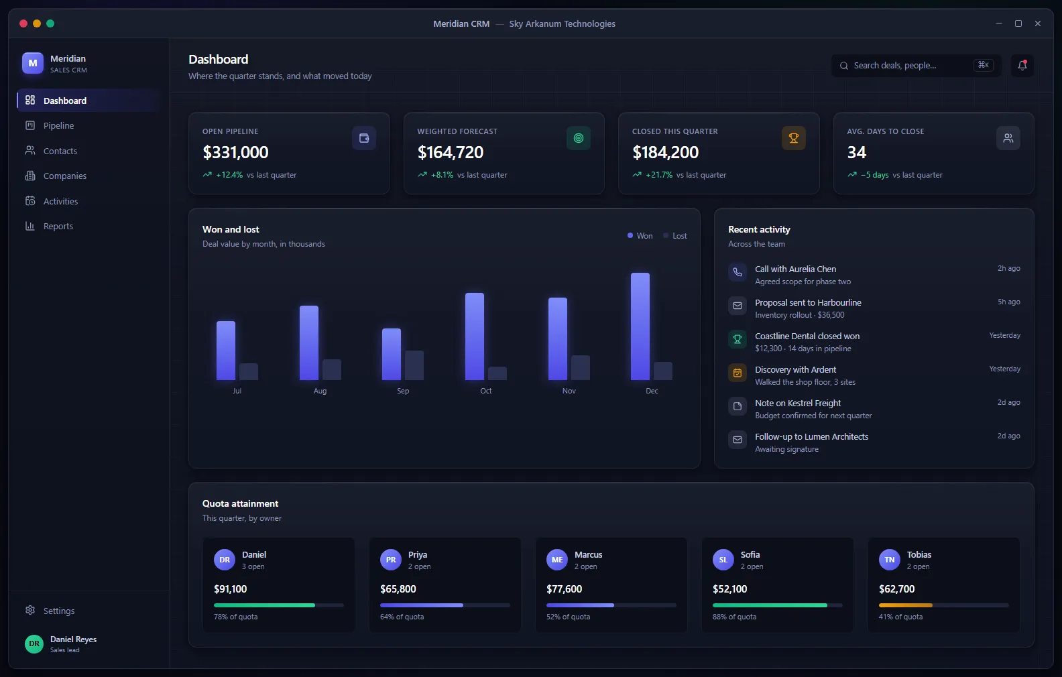The width and height of the screenshot is (1062, 677).
Task: Open Note on Kestrel Freight
Action: point(874,409)
